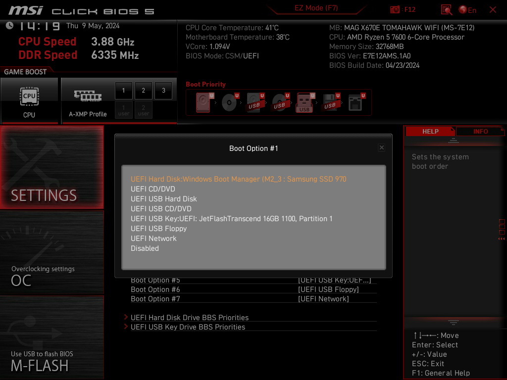Viewport: 507px width, 380px height.
Task: Select UEFI Hard Disk Windows Boot Manager option
Action: (x=238, y=179)
